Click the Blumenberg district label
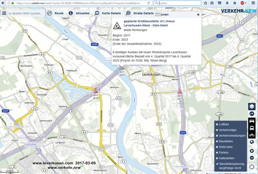 click(26, 66)
